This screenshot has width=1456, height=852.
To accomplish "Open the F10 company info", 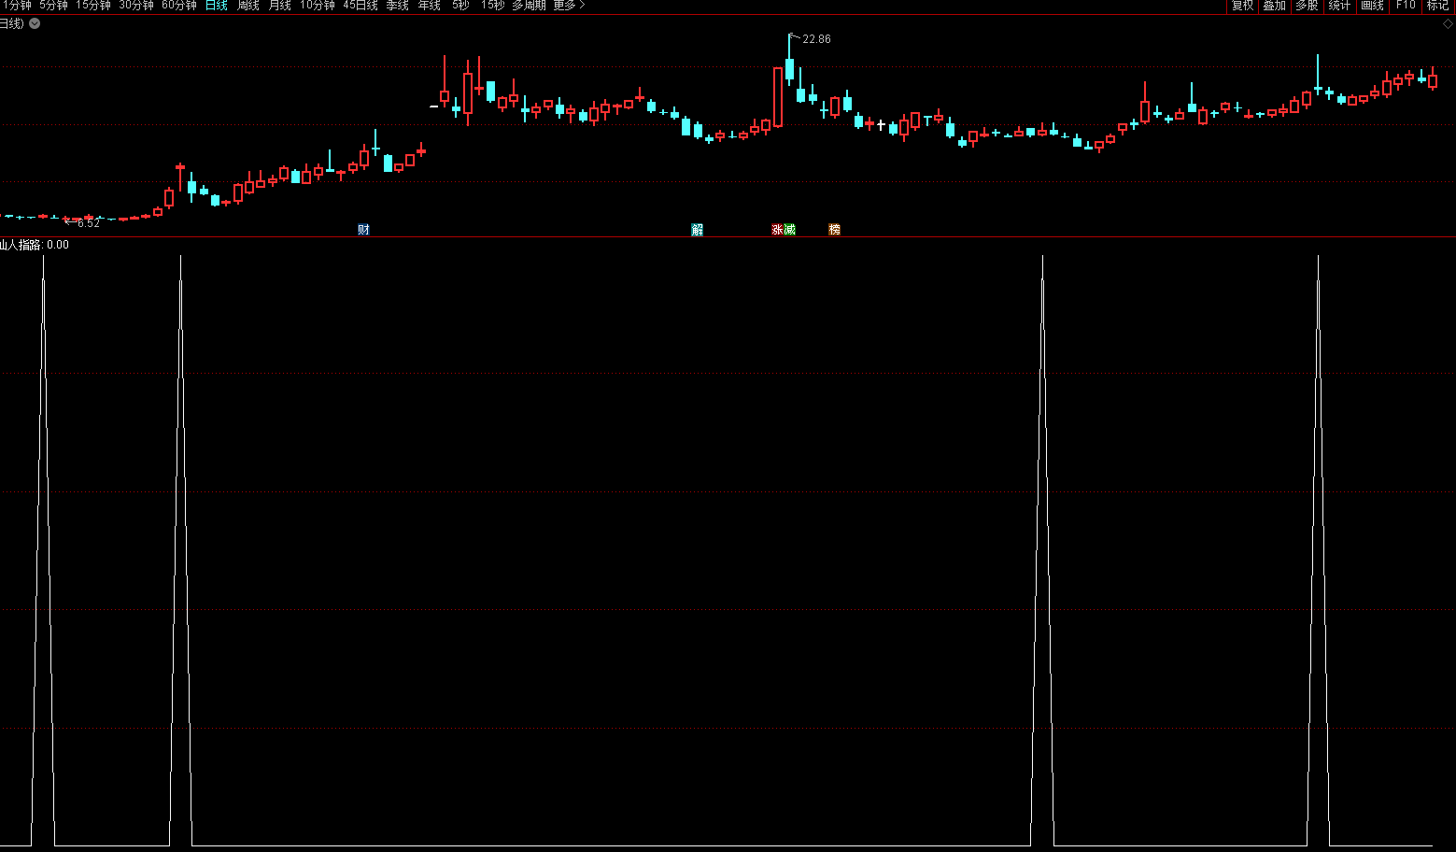I will [1406, 6].
